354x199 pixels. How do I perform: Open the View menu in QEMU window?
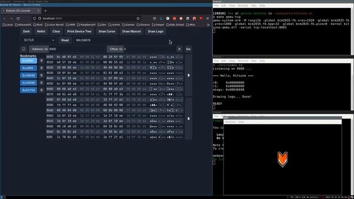(x=241, y=122)
